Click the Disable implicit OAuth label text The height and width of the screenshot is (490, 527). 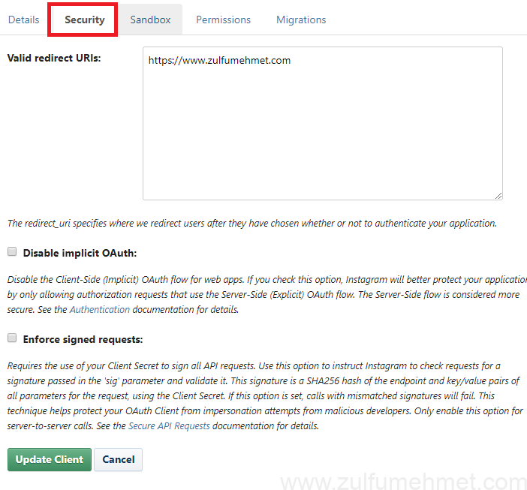coord(80,253)
